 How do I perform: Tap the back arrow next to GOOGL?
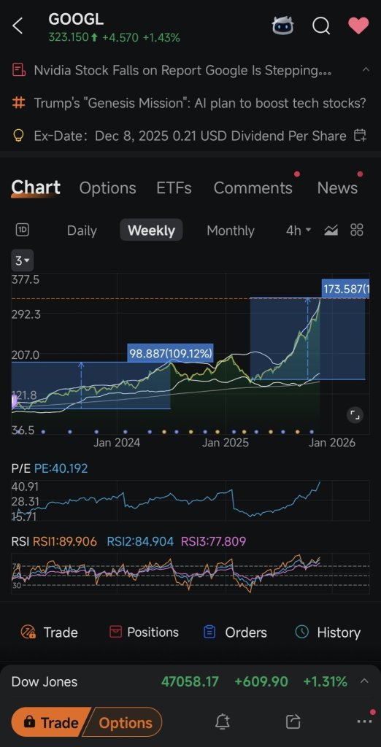pos(18,26)
